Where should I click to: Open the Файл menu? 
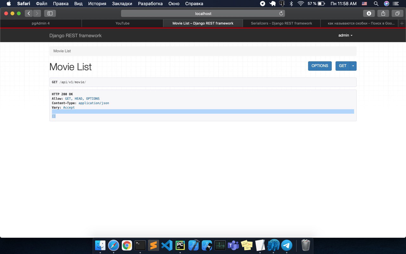pos(42,4)
